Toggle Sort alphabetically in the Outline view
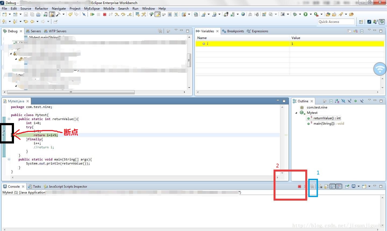The height and width of the screenshot is (231, 387). tap(337, 101)
